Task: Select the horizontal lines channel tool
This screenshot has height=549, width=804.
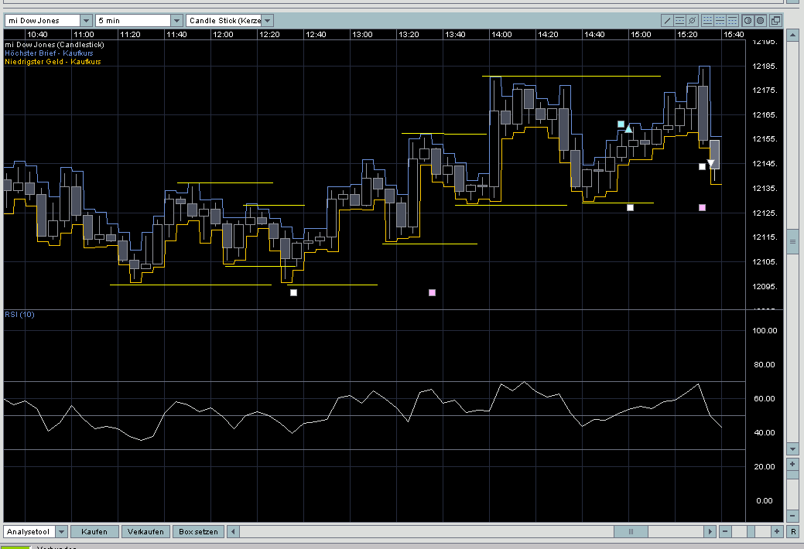Action: pos(679,20)
